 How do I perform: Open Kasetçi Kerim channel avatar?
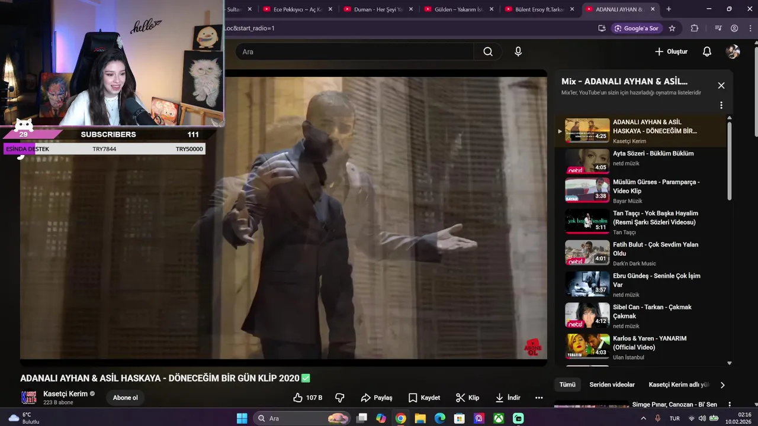[x=28, y=398]
